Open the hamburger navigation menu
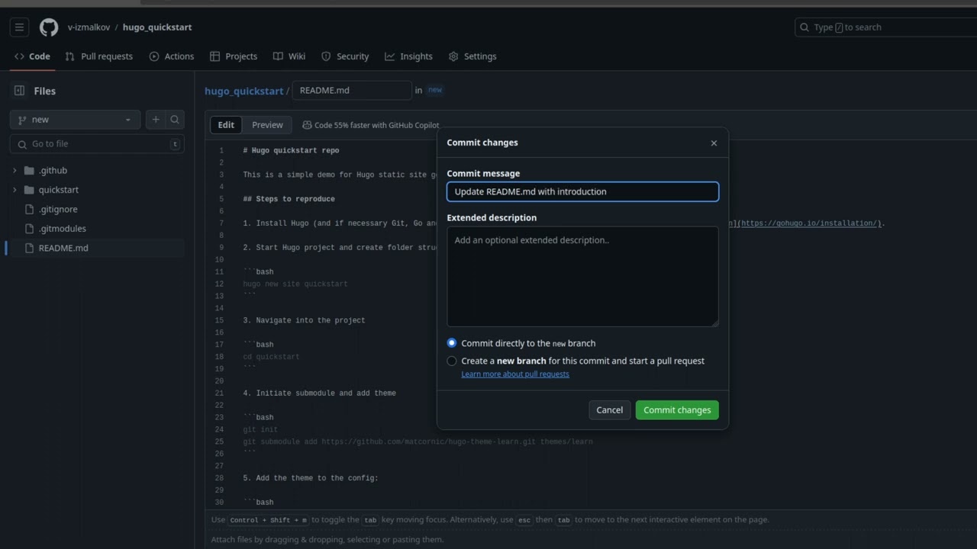977x549 pixels. pyautogui.click(x=19, y=27)
